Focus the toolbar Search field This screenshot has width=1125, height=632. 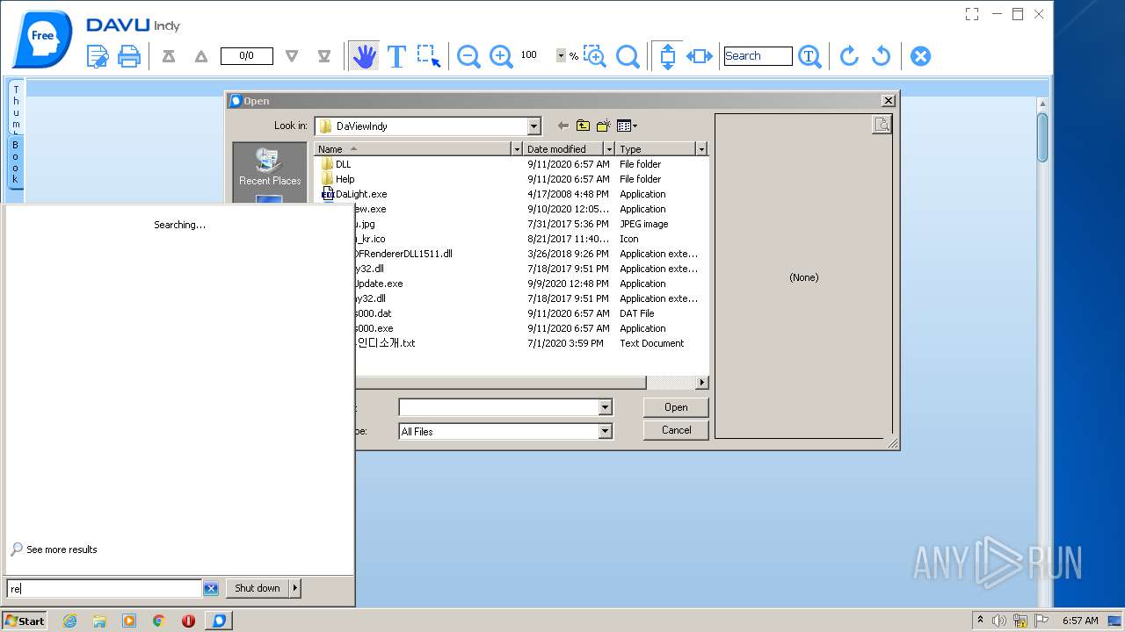pos(758,56)
